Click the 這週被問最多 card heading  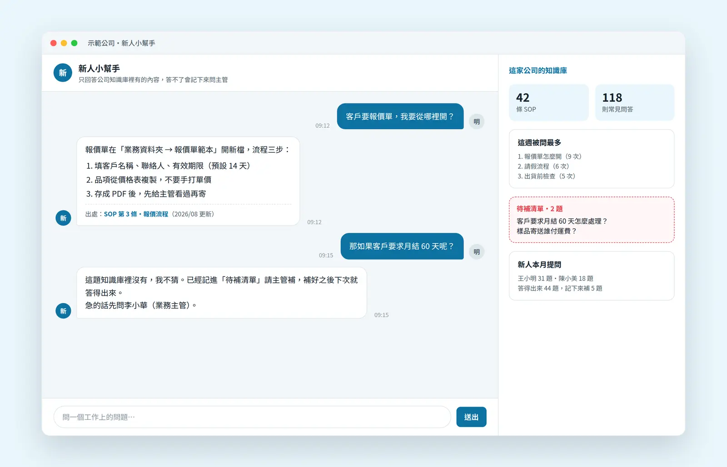[x=539, y=143]
